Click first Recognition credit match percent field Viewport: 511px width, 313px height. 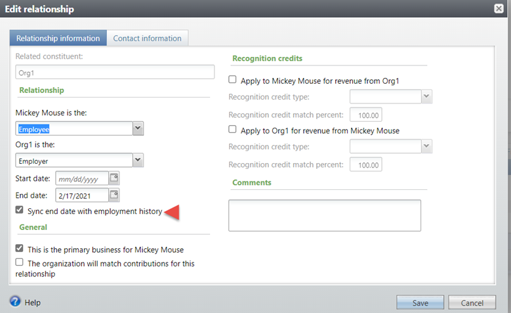pos(365,115)
